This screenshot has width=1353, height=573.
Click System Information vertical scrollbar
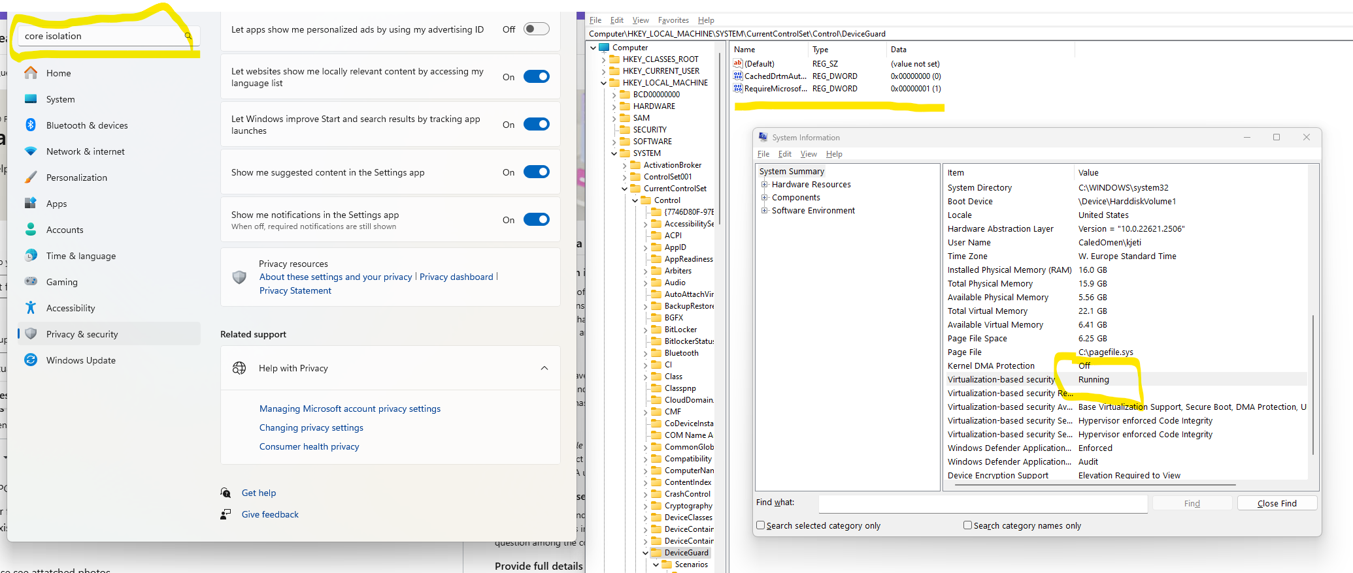[x=1312, y=385]
